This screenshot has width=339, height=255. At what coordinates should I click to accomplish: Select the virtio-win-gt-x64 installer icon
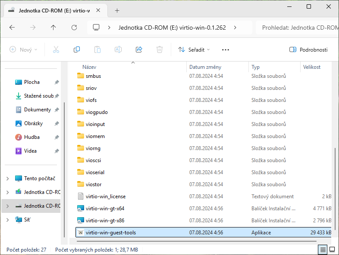coord(81,209)
